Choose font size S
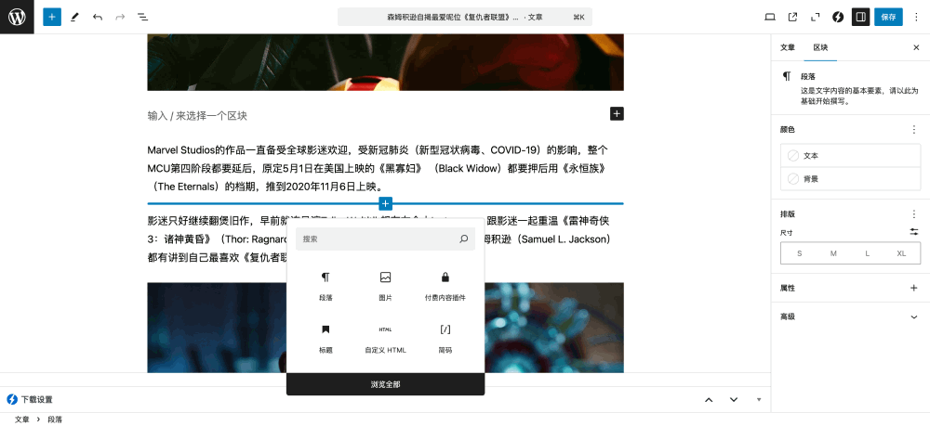 (800, 253)
